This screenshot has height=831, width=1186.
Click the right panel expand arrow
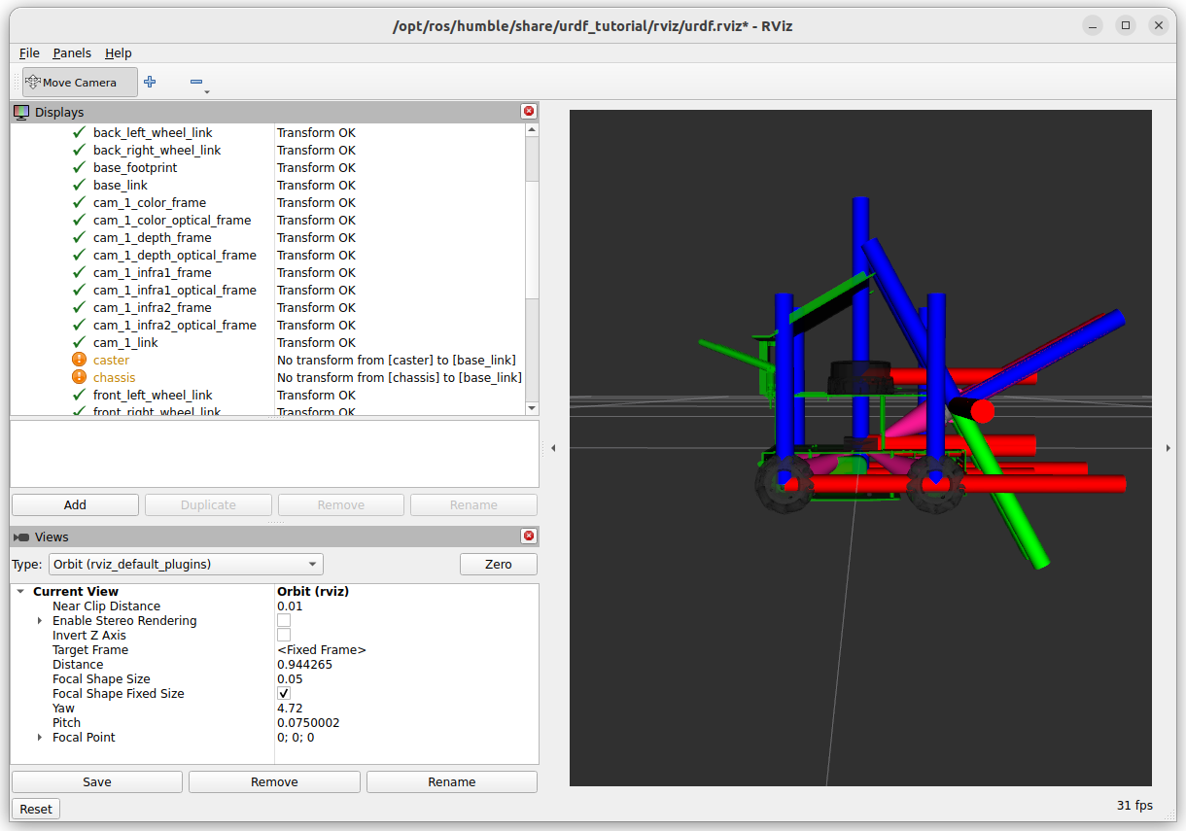1168,448
